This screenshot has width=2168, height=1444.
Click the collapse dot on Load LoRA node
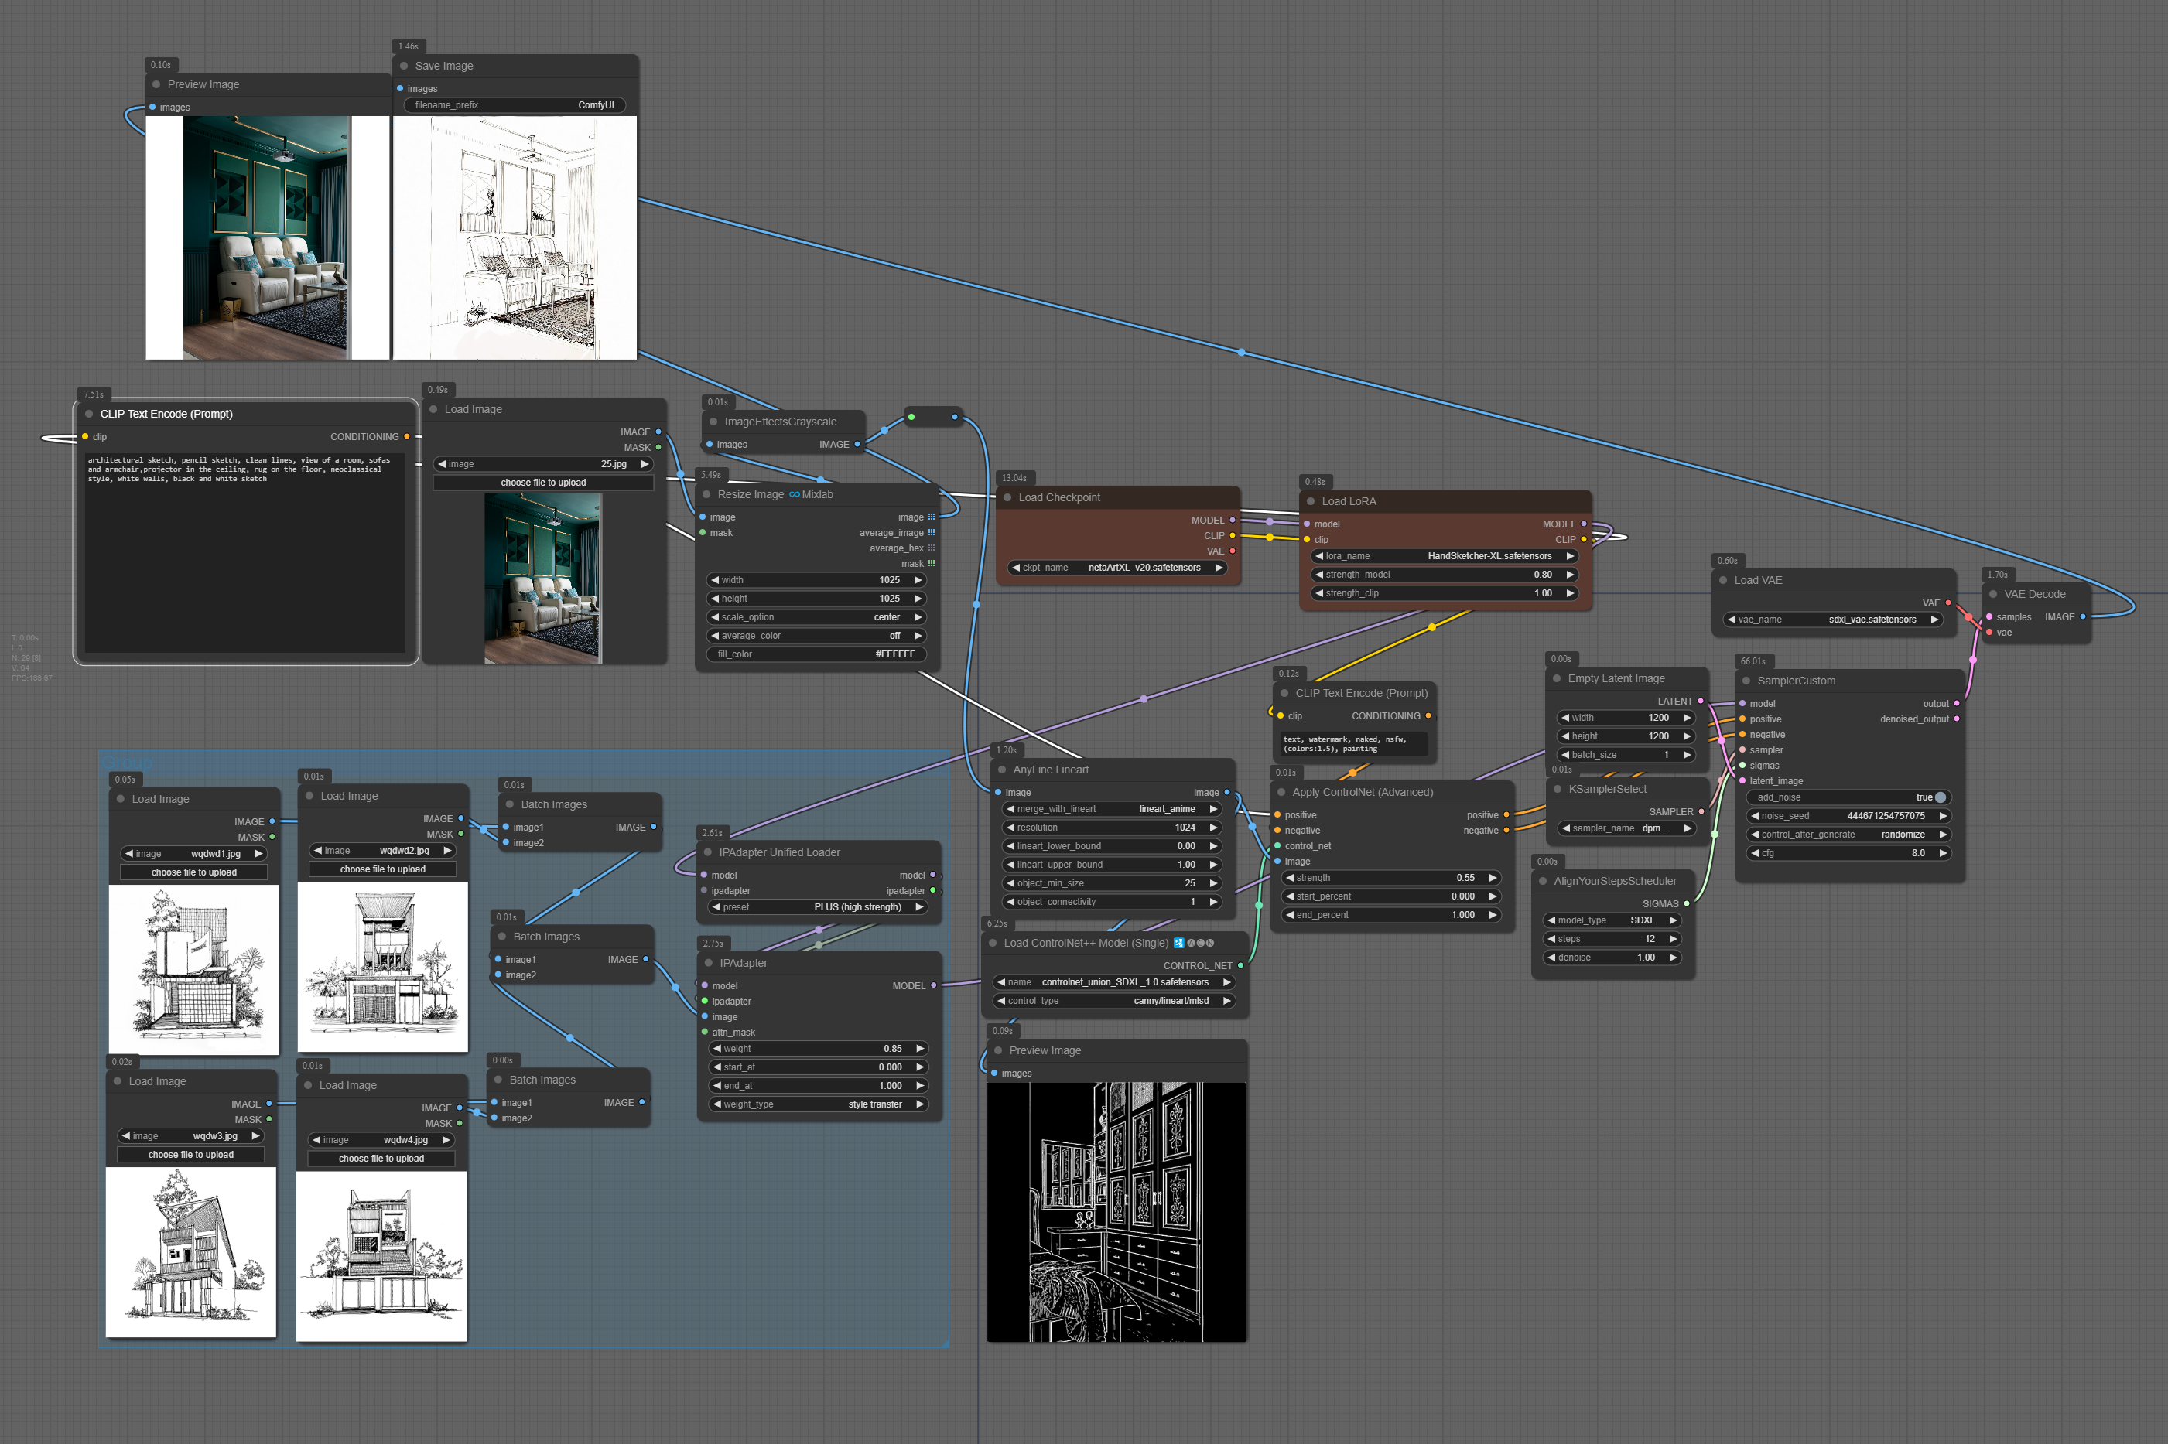(x=1311, y=501)
